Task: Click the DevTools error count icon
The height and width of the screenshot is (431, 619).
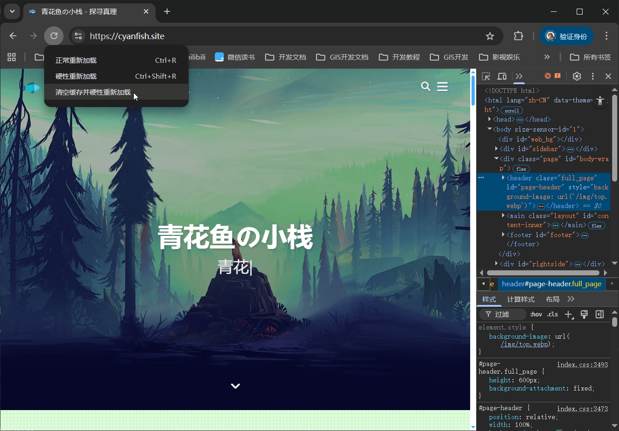Action: 548,76
